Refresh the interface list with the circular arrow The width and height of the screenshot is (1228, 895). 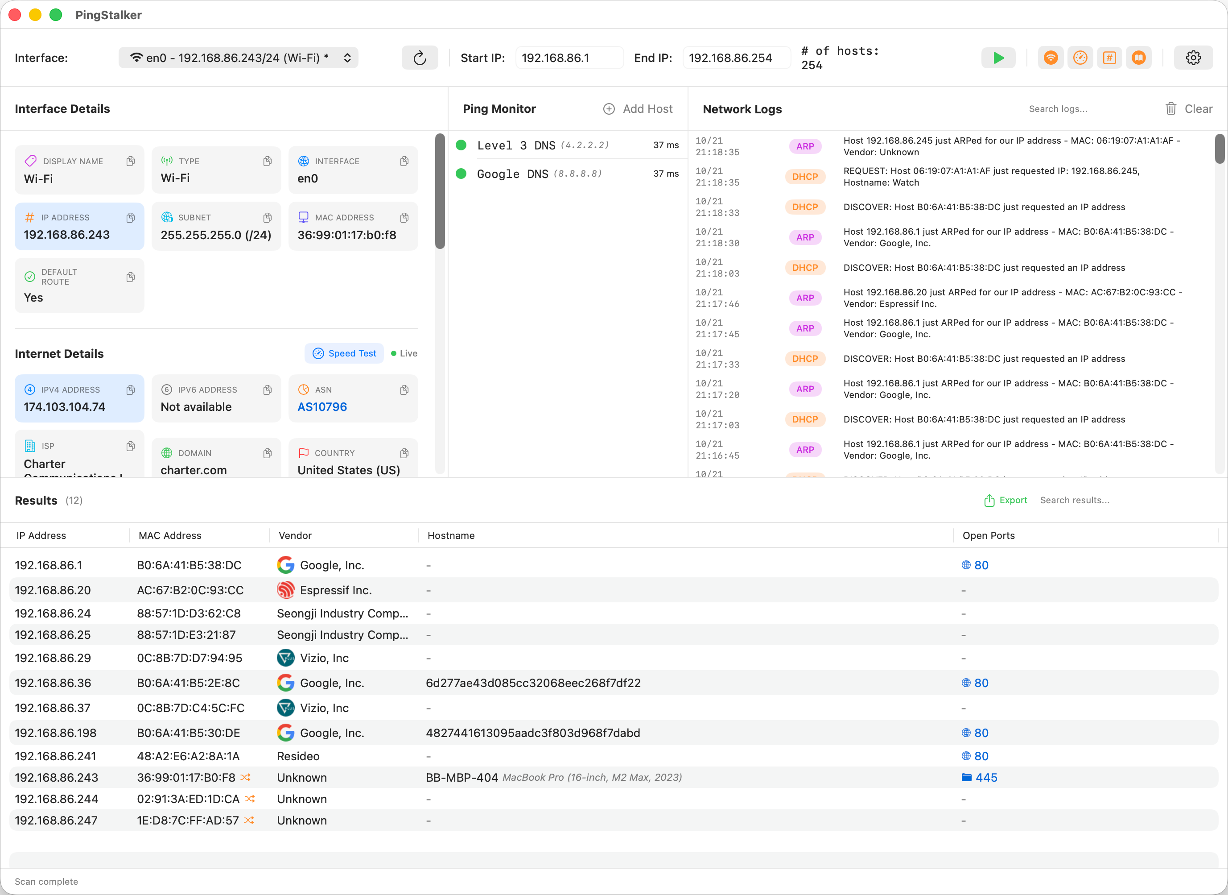(x=420, y=58)
